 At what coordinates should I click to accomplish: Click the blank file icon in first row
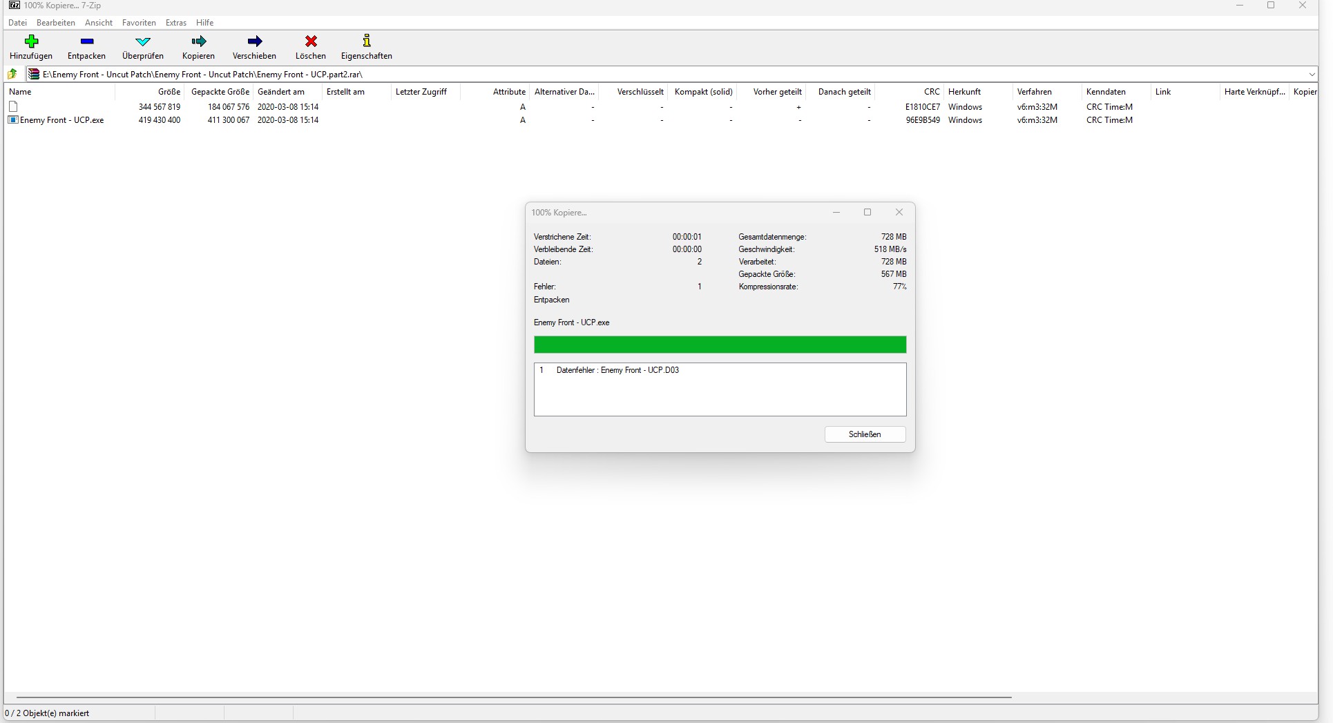12,106
